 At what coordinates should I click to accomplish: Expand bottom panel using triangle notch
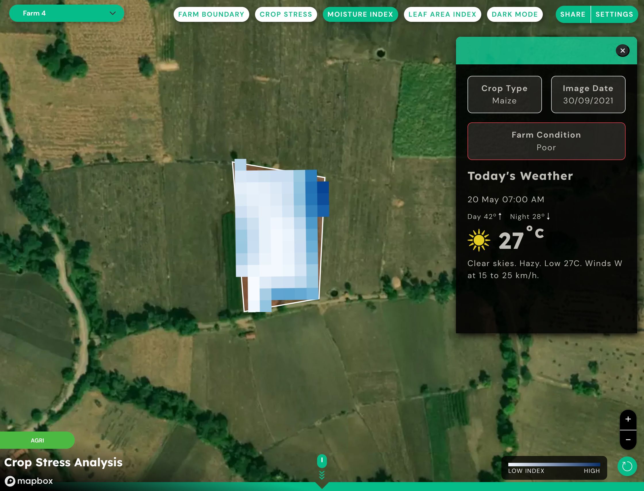(322, 486)
